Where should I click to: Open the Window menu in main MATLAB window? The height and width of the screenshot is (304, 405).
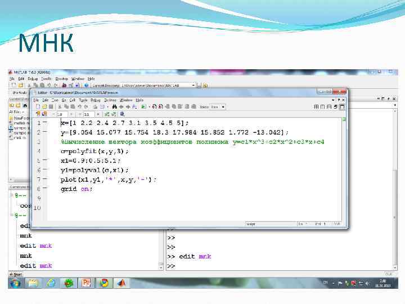78,79
